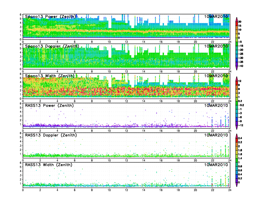Click the 1.8 label on bottom colorbar
Viewport: 264px width, 204px height.
click(x=240, y=150)
